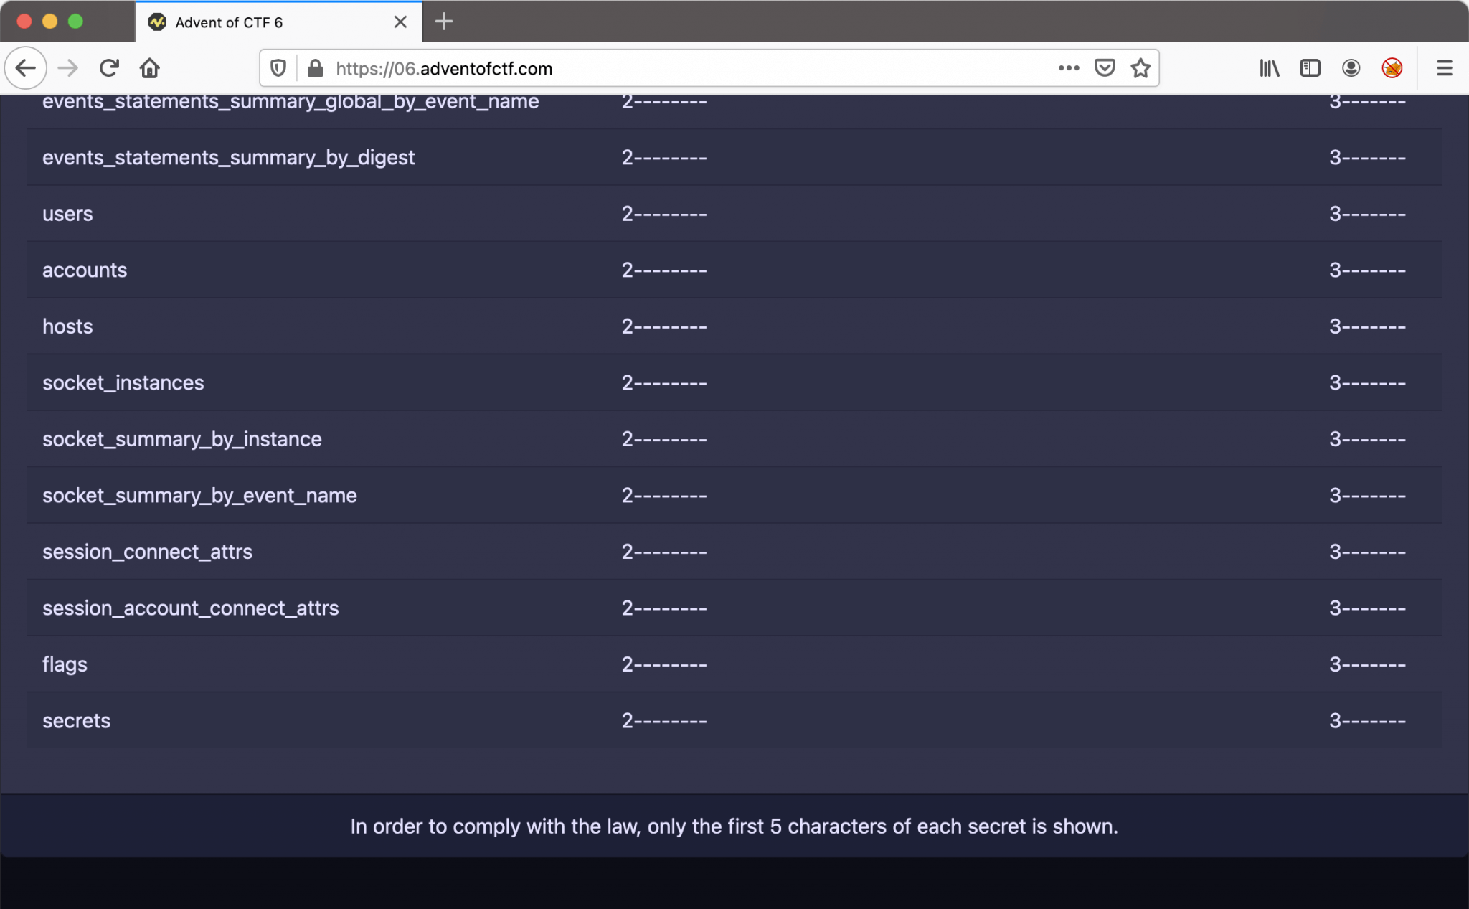Click the macOS green fullscreen window button

point(75,22)
